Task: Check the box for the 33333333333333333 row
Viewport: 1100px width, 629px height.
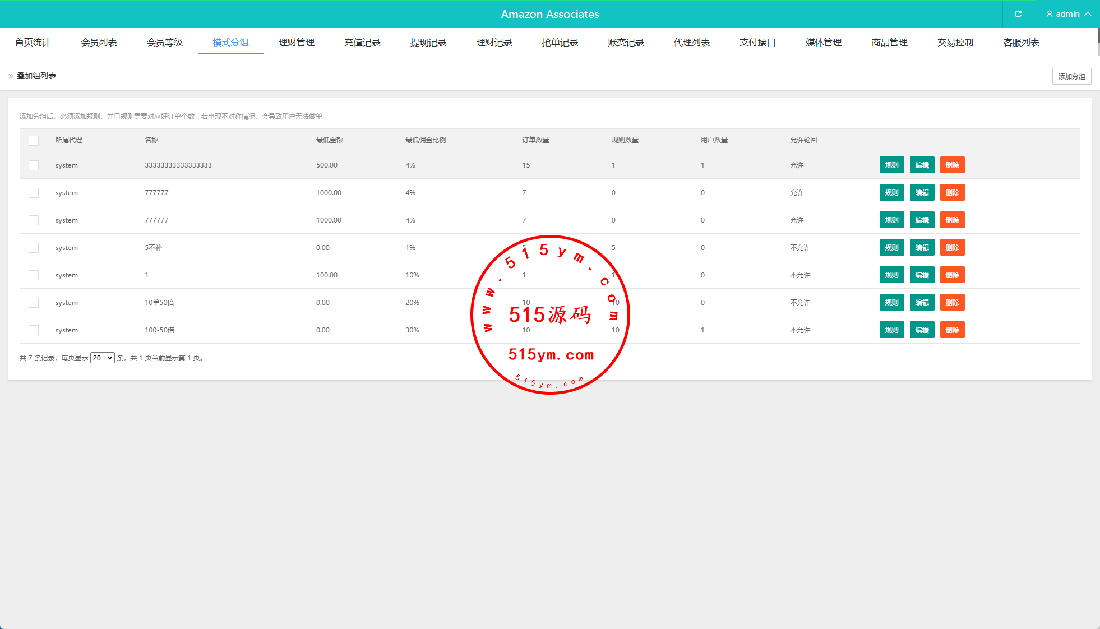Action: click(34, 165)
